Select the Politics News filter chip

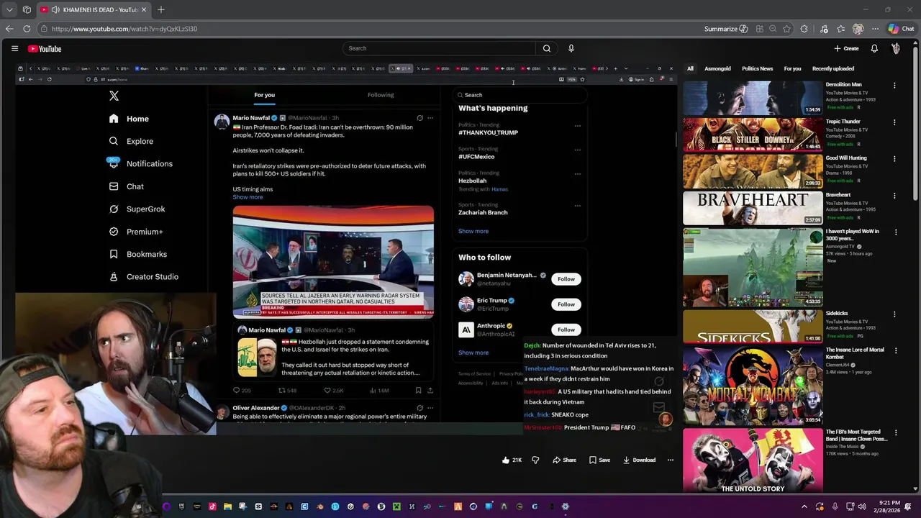(x=757, y=68)
